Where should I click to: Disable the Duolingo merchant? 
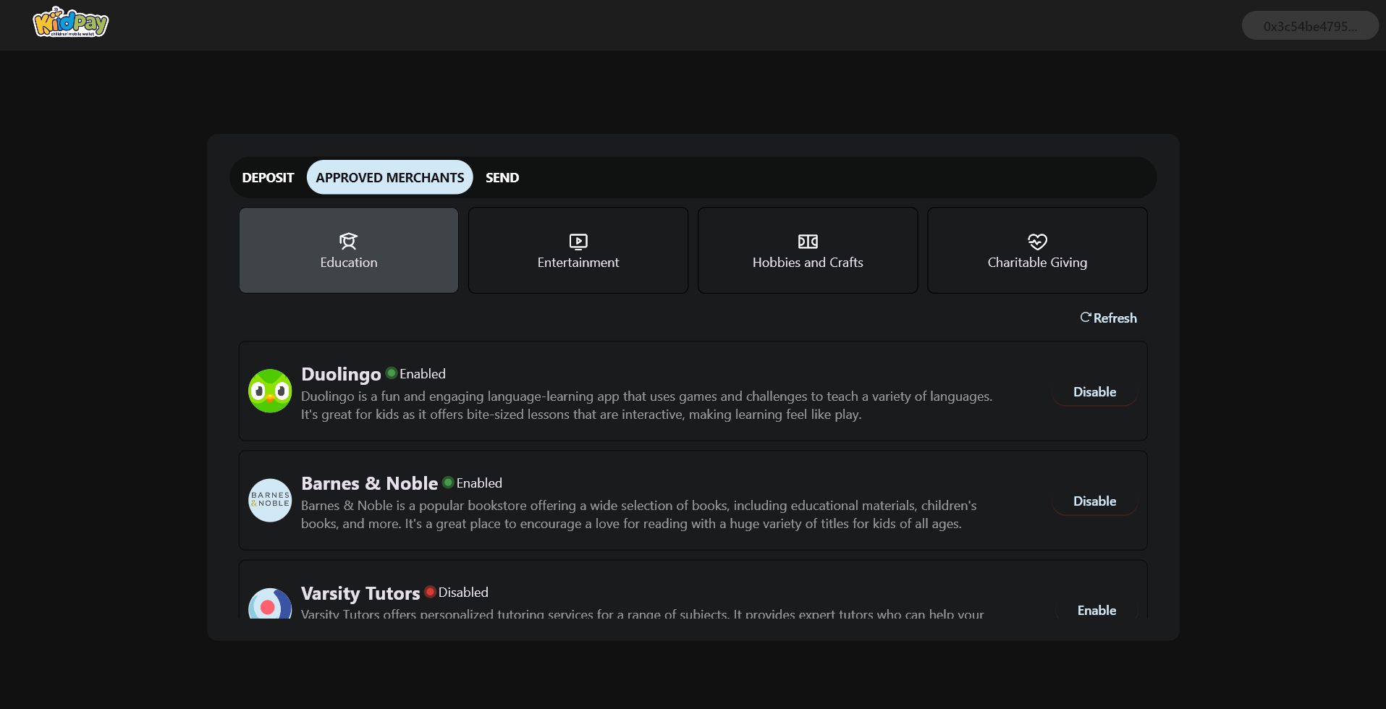[1094, 391]
